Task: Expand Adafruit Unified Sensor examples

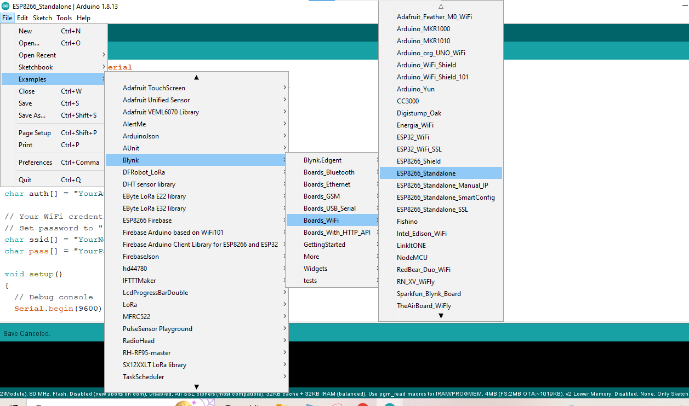Action: 196,100
